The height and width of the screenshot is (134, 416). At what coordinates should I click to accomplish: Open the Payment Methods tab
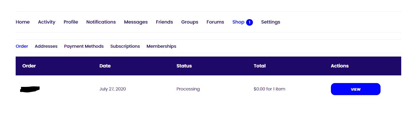pos(84,46)
